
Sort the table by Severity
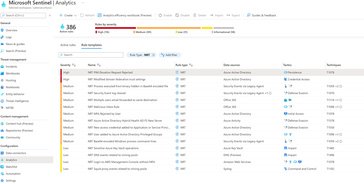(68, 65)
